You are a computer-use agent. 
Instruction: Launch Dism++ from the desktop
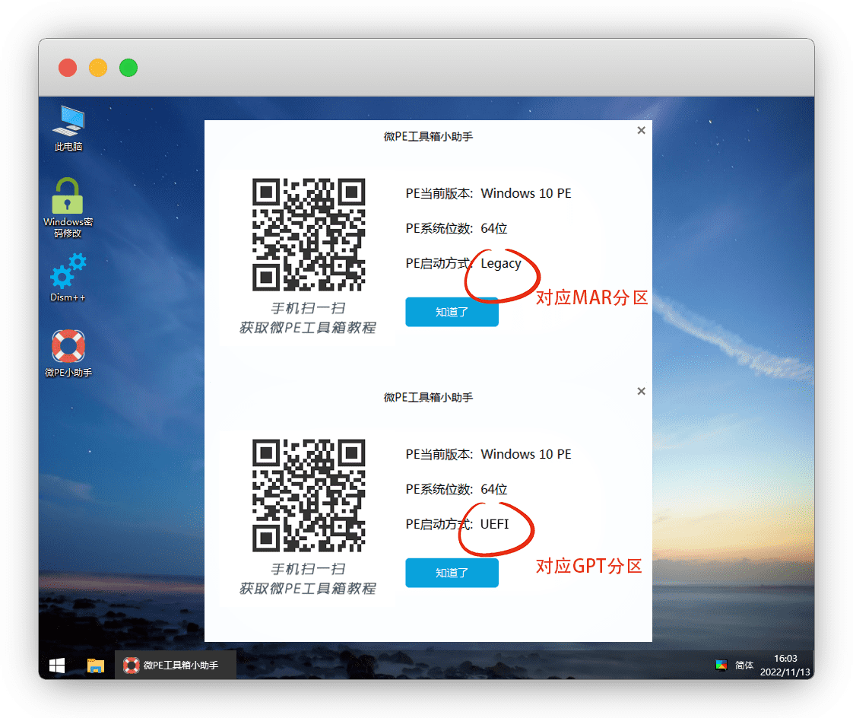point(68,272)
